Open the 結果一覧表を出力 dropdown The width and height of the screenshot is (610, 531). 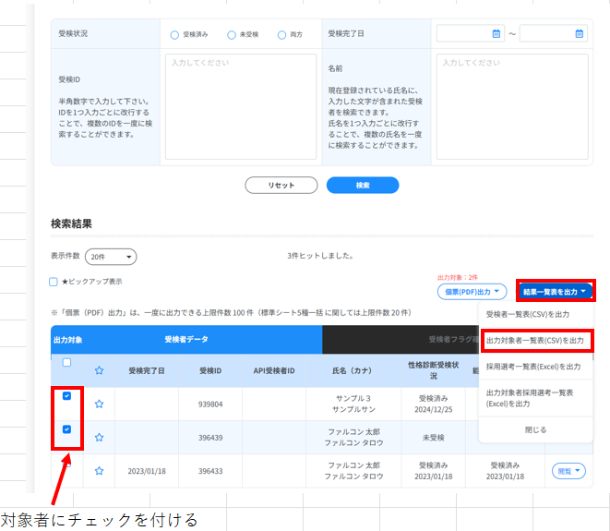click(556, 292)
